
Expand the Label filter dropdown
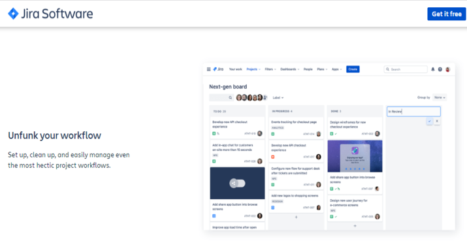pos(278,97)
